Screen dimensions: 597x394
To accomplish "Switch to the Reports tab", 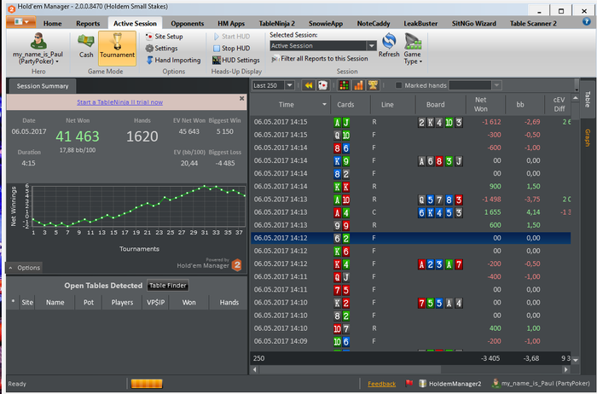I will coord(88,23).
